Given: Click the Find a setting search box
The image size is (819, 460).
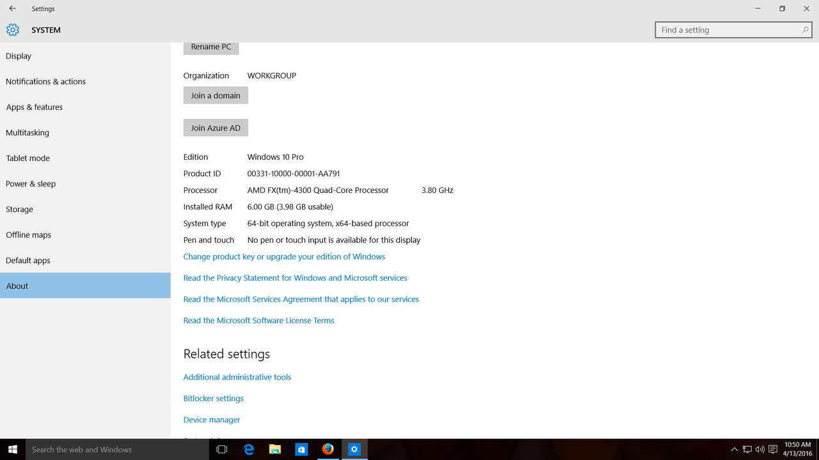Looking at the screenshot, I should (x=734, y=30).
